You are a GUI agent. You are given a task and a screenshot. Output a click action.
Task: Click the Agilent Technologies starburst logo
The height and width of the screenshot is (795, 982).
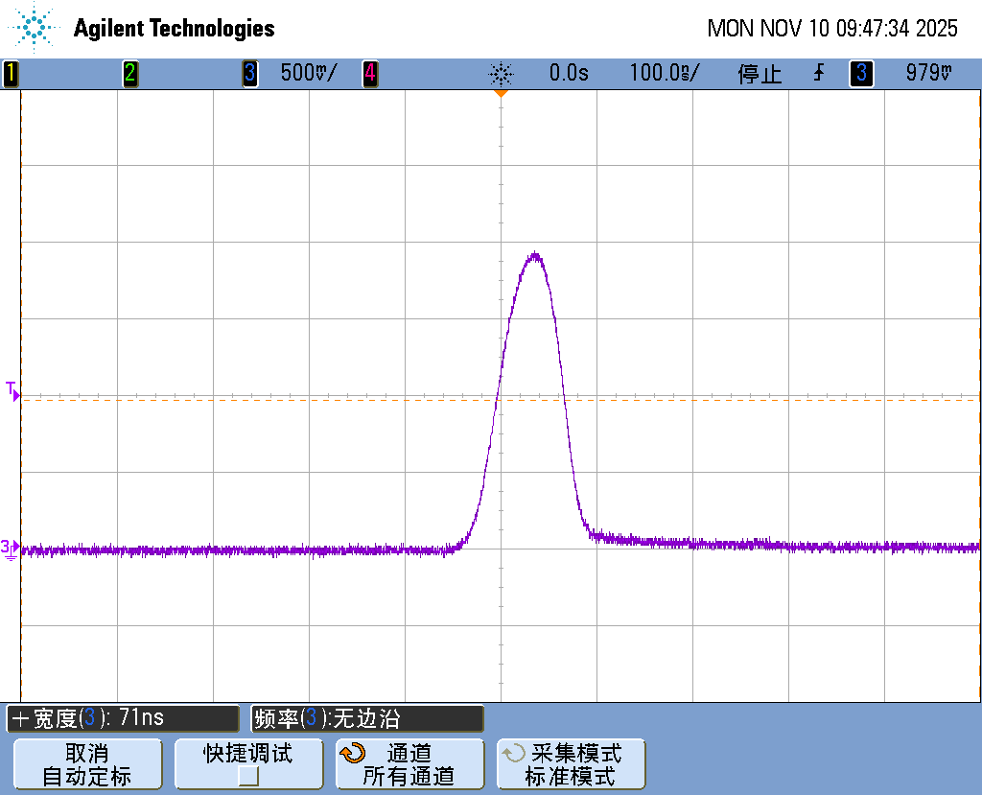tap(35, 28)
